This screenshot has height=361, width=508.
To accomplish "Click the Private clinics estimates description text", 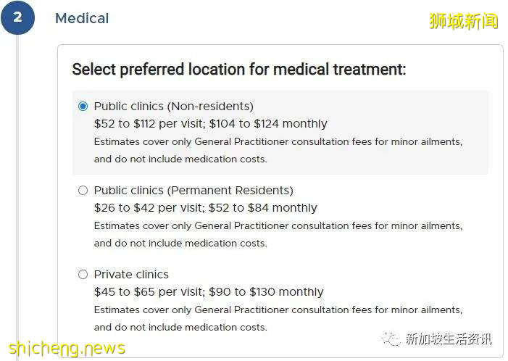I will (278, 318).
